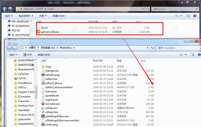The width and height of the screenshot is (201, 127).
Task: Open the view options dropdown arrow in the crack window
Action: pos(181,16)
